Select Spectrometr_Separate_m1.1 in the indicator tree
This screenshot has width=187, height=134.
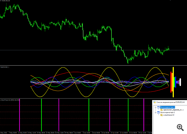click(x=173, y=110)
